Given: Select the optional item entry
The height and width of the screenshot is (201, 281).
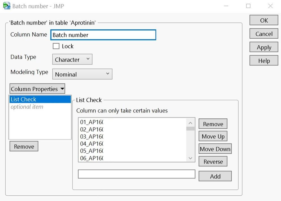Looking at the screenshot, I should [x=27, y=107].
